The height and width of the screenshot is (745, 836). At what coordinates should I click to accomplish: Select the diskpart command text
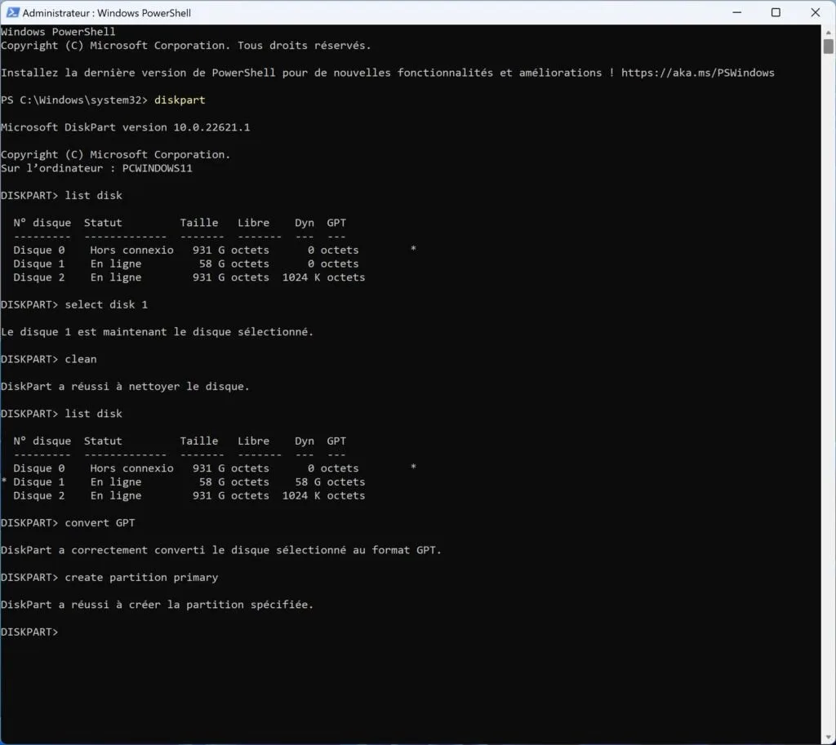pos(180,100)
